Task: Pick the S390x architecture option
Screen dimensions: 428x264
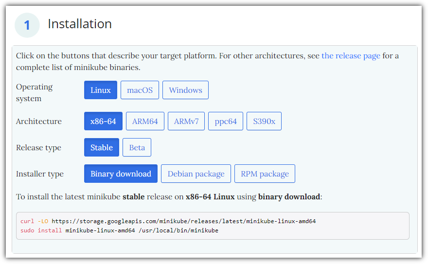Action: click(x=264, y=121)
